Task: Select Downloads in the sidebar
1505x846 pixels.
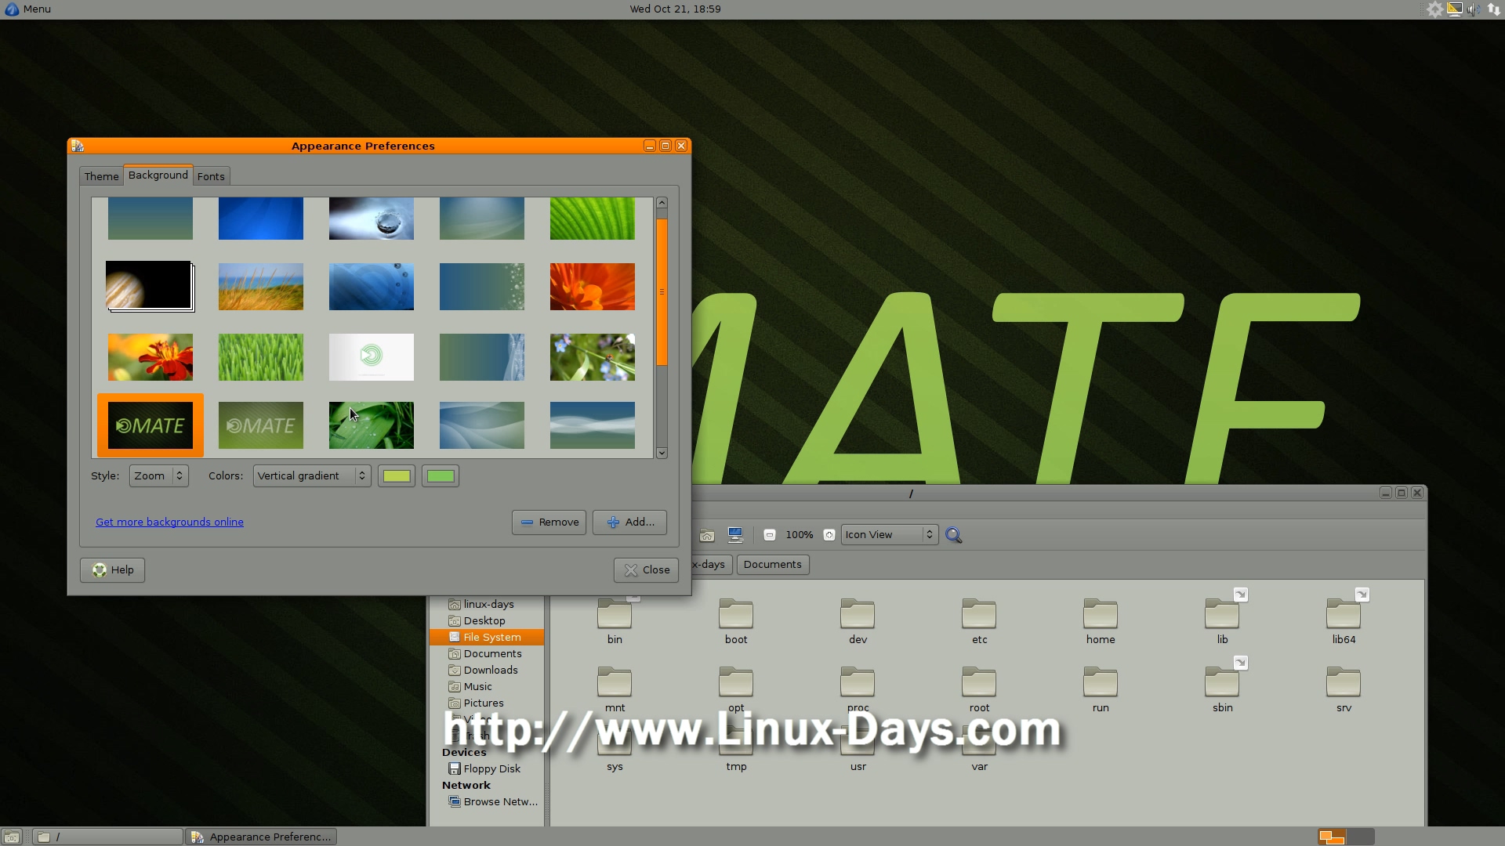Action: [487, 671]
